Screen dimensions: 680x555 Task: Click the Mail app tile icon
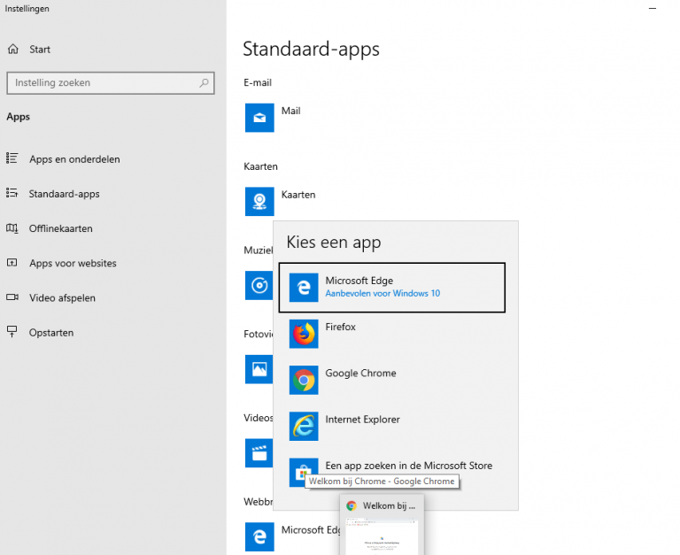pyautogui.click(x=259, y=118)
